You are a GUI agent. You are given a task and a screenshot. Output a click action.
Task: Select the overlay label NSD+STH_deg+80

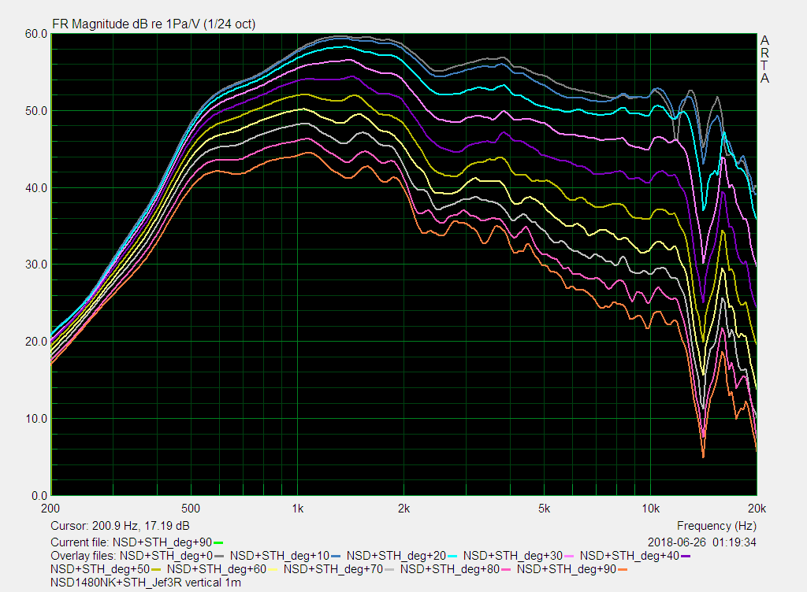tap(450, 569)
